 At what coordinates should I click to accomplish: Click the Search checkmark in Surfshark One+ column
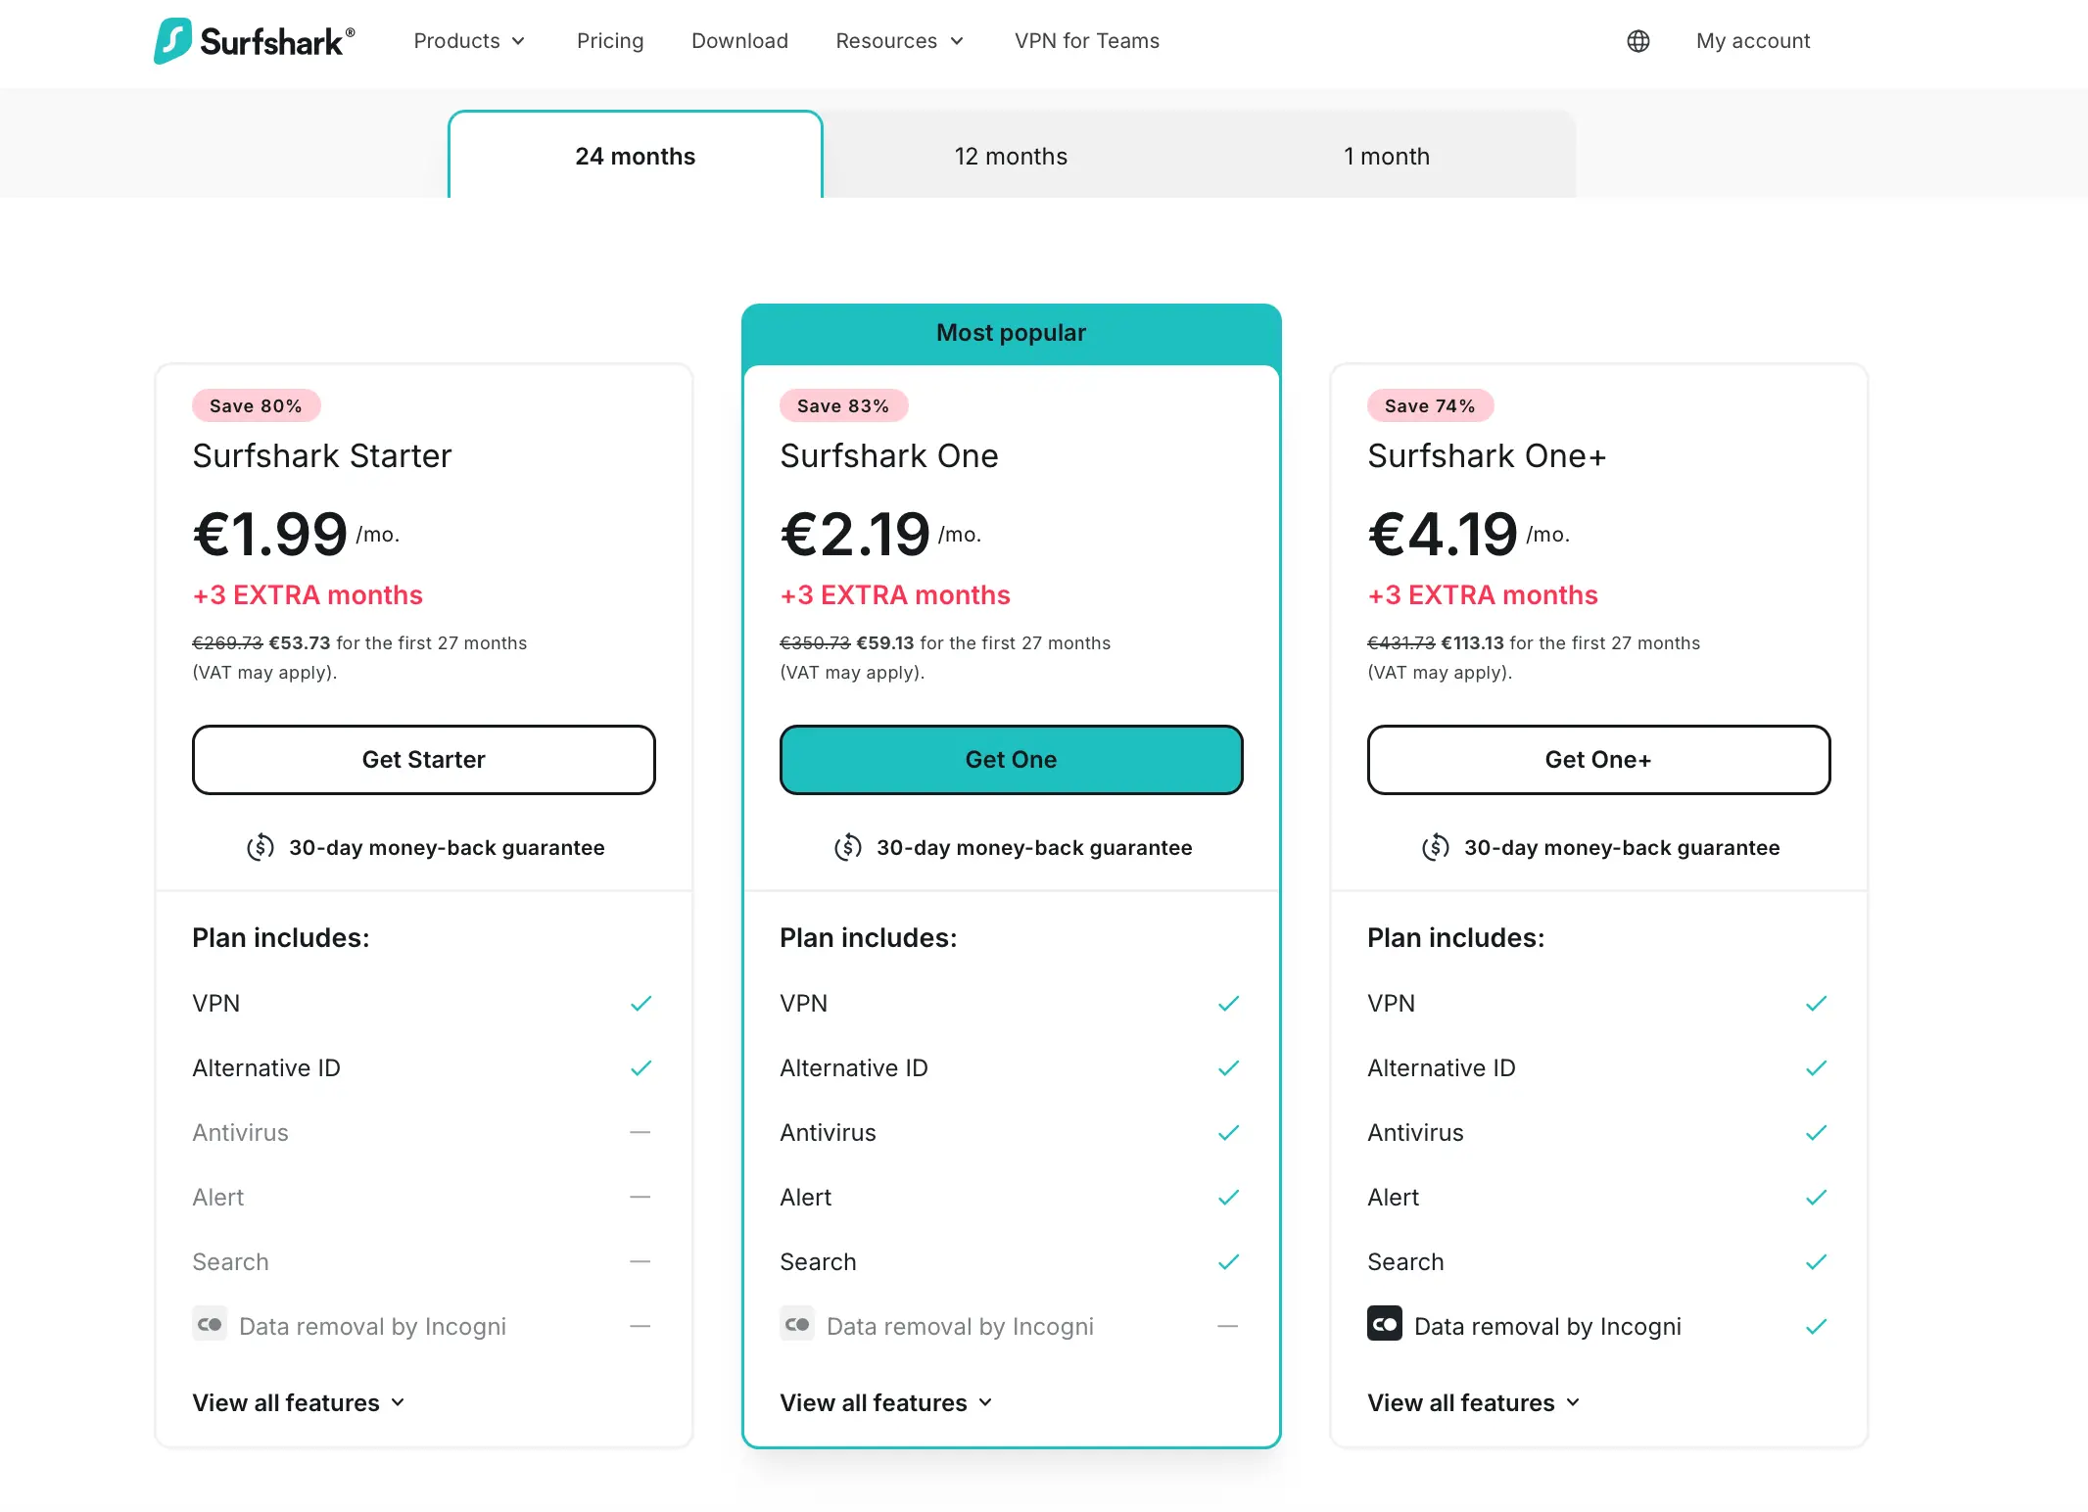(1816, 1261)
